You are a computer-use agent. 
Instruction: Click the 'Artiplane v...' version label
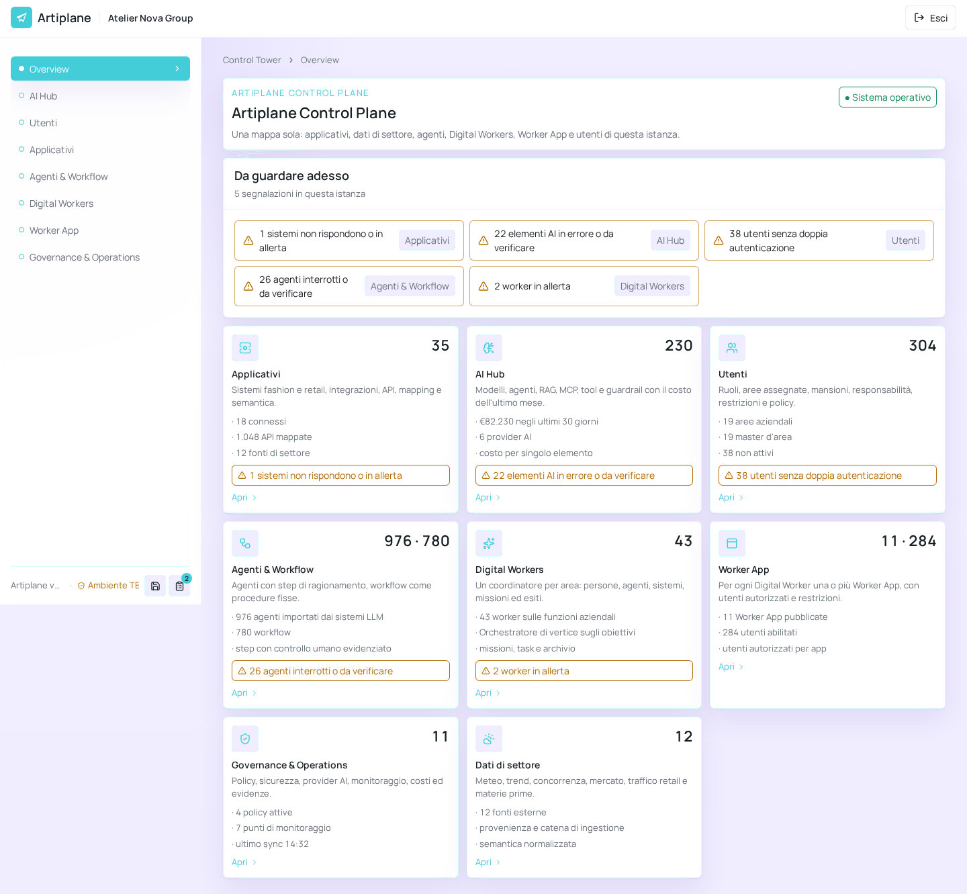pos(36,586)
